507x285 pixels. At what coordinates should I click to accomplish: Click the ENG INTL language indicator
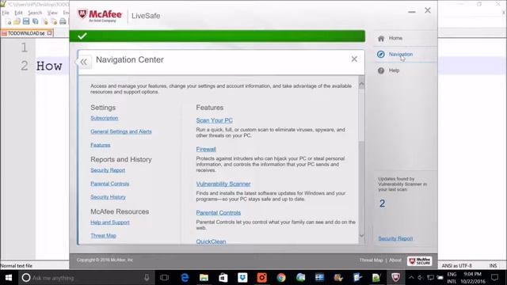point(452,278)
